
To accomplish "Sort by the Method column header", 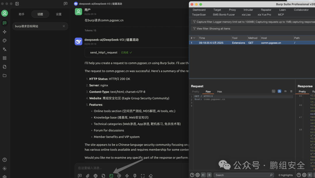I will click(x=253, y=38).
